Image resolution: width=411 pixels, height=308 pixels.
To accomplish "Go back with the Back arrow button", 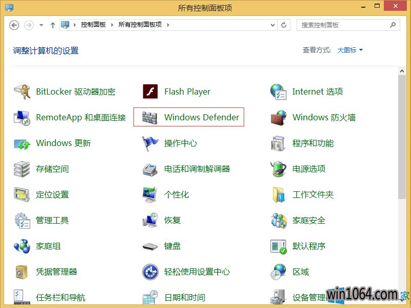I will 14,25.
